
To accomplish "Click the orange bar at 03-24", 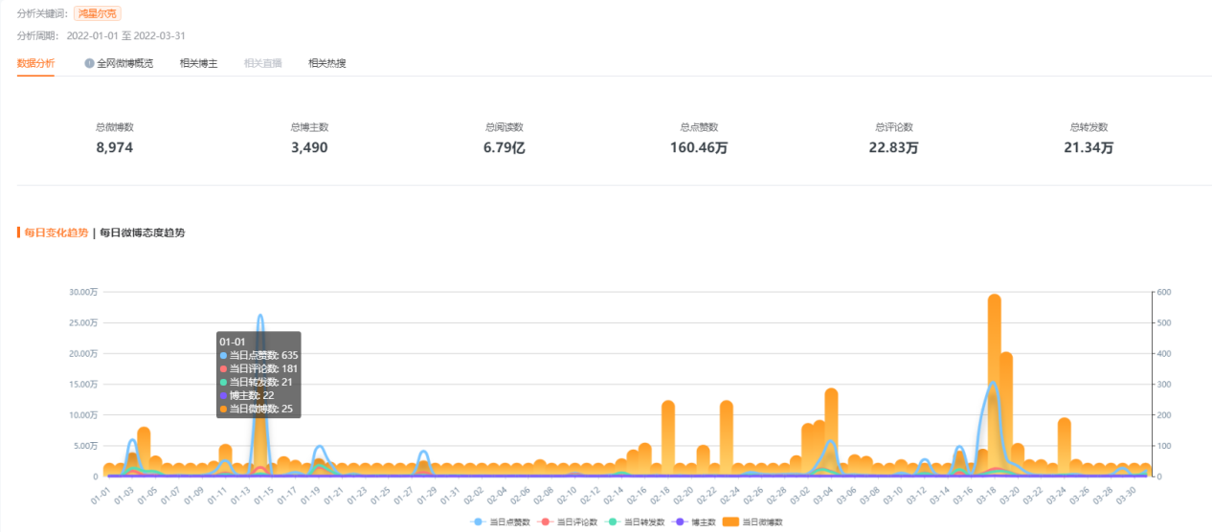I will pyautogui.click(x=1064, y=447).
